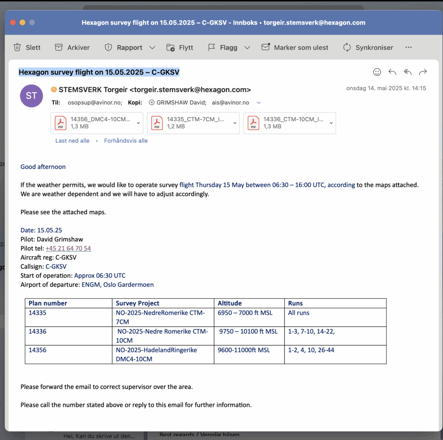The width and height of the screenshot is (443, 440).
Task: Click the Marker som ulest envelope icon
Action: click(x=266, y=47)
